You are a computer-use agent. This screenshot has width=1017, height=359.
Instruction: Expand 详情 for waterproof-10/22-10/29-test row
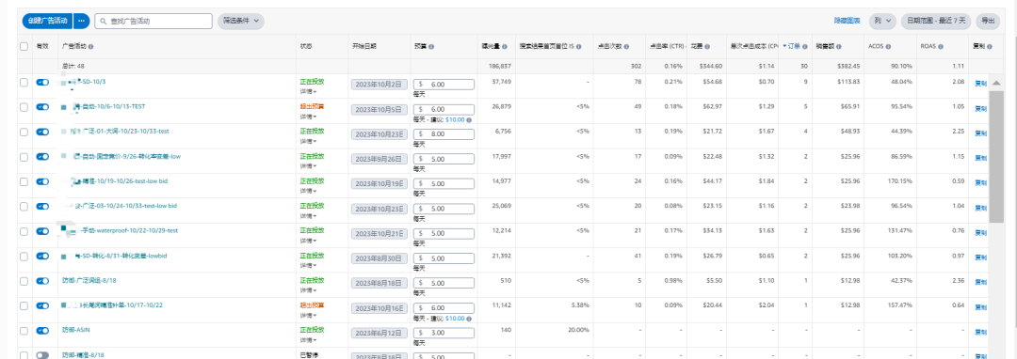coord(308,241)
